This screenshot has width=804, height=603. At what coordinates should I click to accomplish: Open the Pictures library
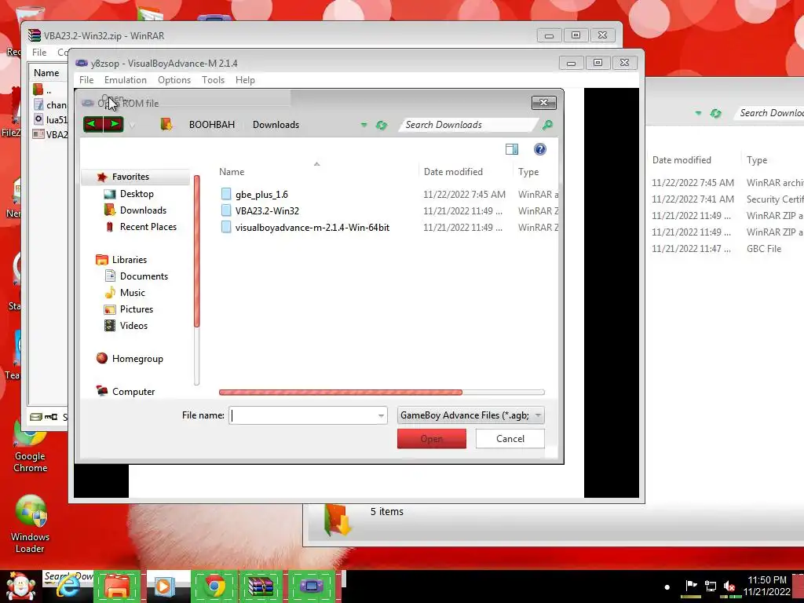(x=137, y=309)
